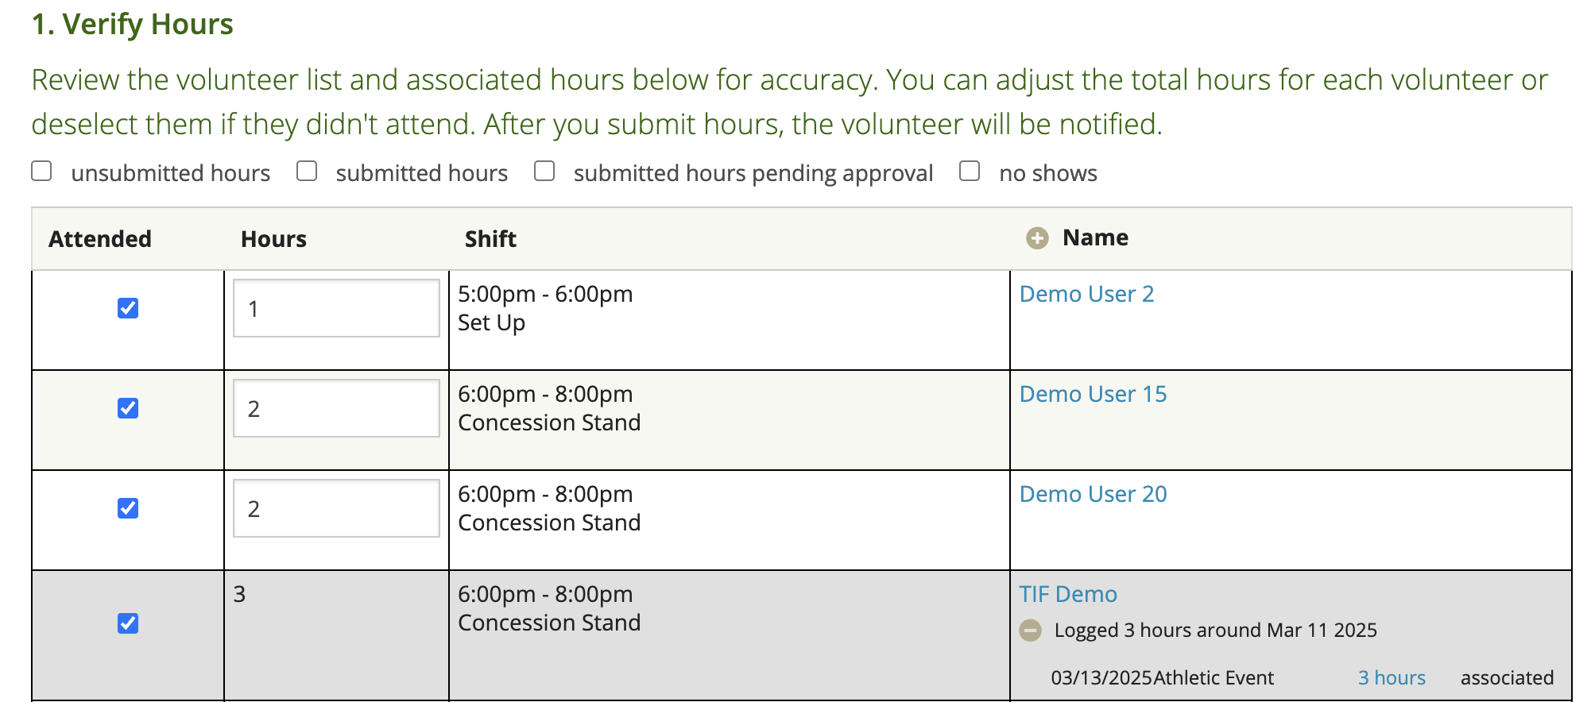Open Demo User 2 profile link

coord(1086,295)
